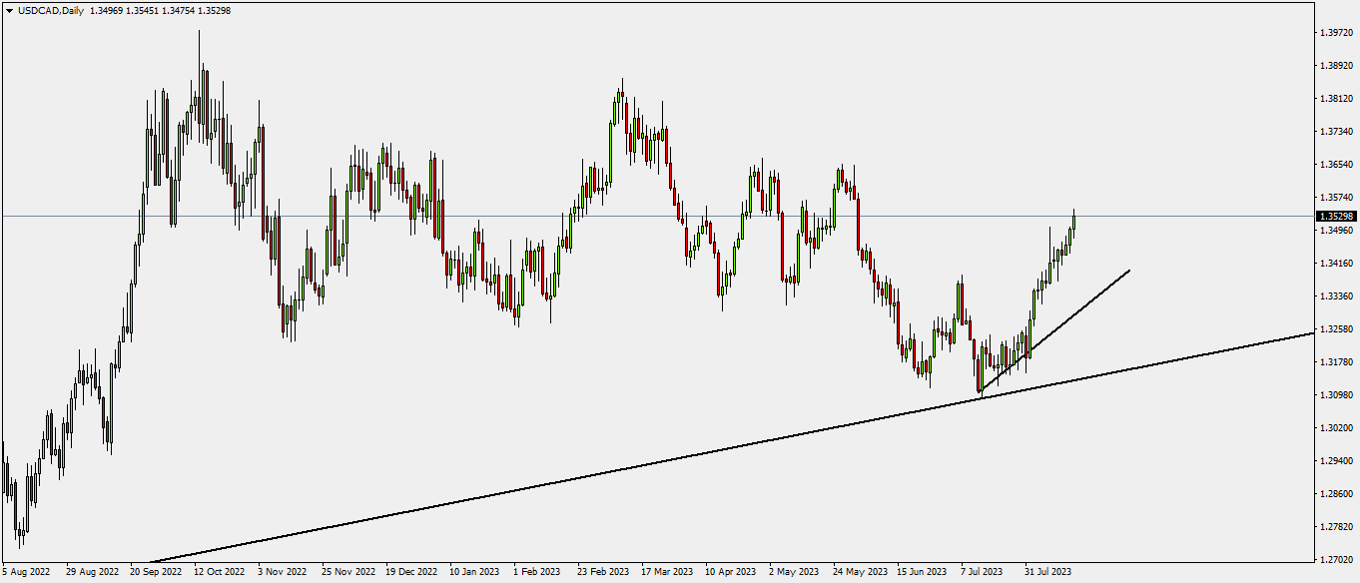Click the 1.37340 price axis label

[1336, 132]
